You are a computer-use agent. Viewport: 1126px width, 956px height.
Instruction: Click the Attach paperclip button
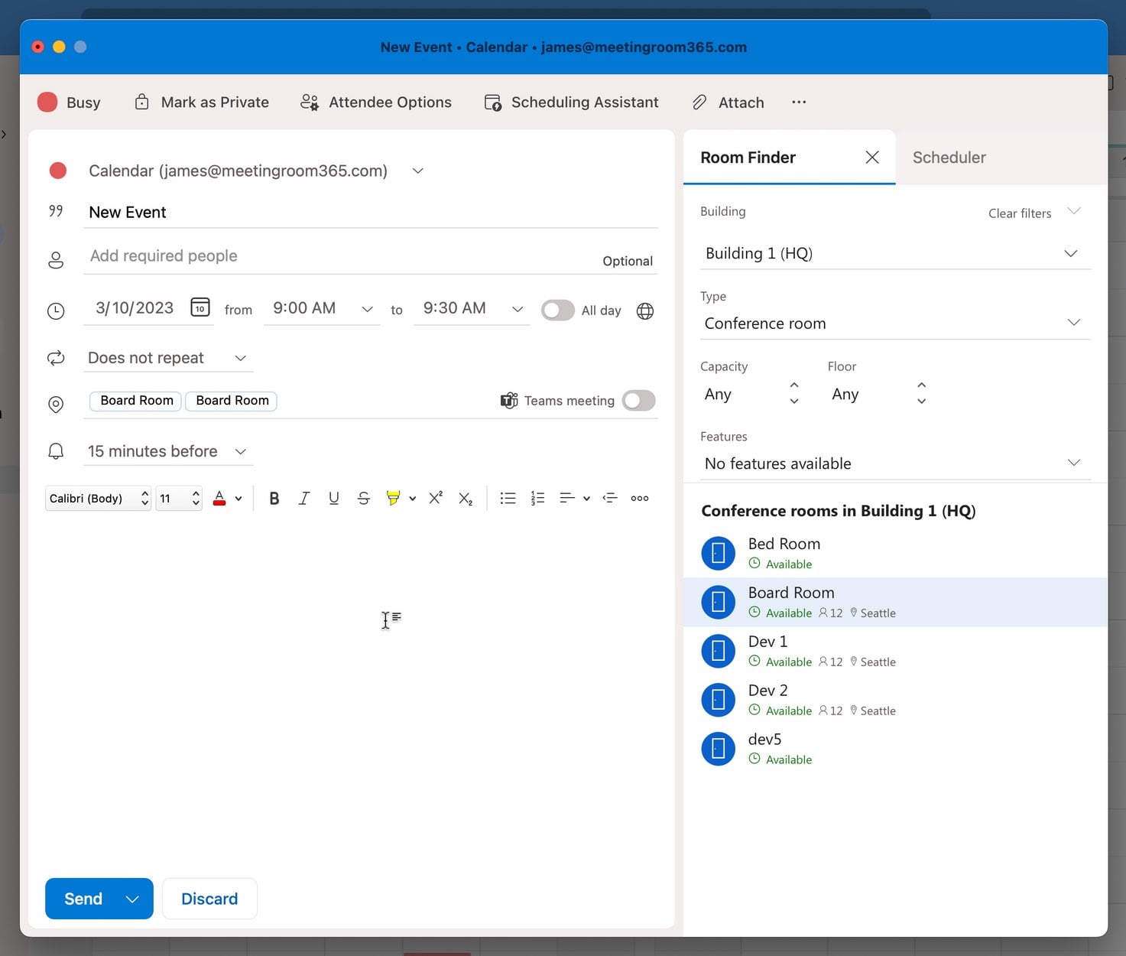[x=728, y=102]
